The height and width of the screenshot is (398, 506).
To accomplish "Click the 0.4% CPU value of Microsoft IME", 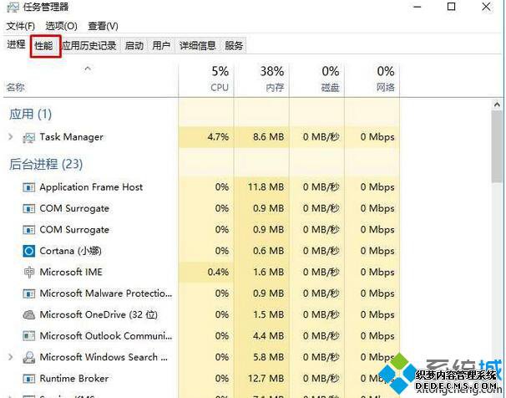I will pos(218,273).
